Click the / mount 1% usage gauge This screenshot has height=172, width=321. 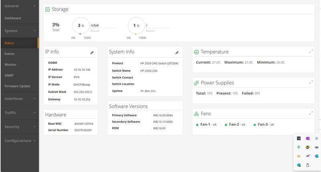[136, 26]
